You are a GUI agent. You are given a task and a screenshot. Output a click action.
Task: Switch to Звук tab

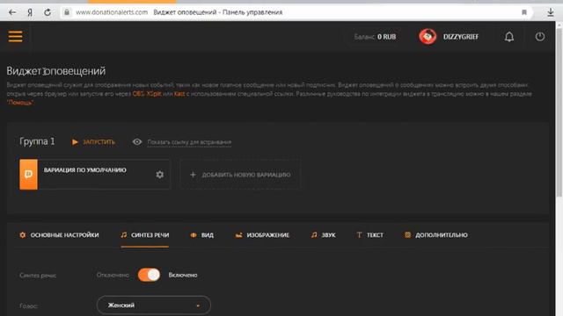pyautogui.click(x=323, y=235)
